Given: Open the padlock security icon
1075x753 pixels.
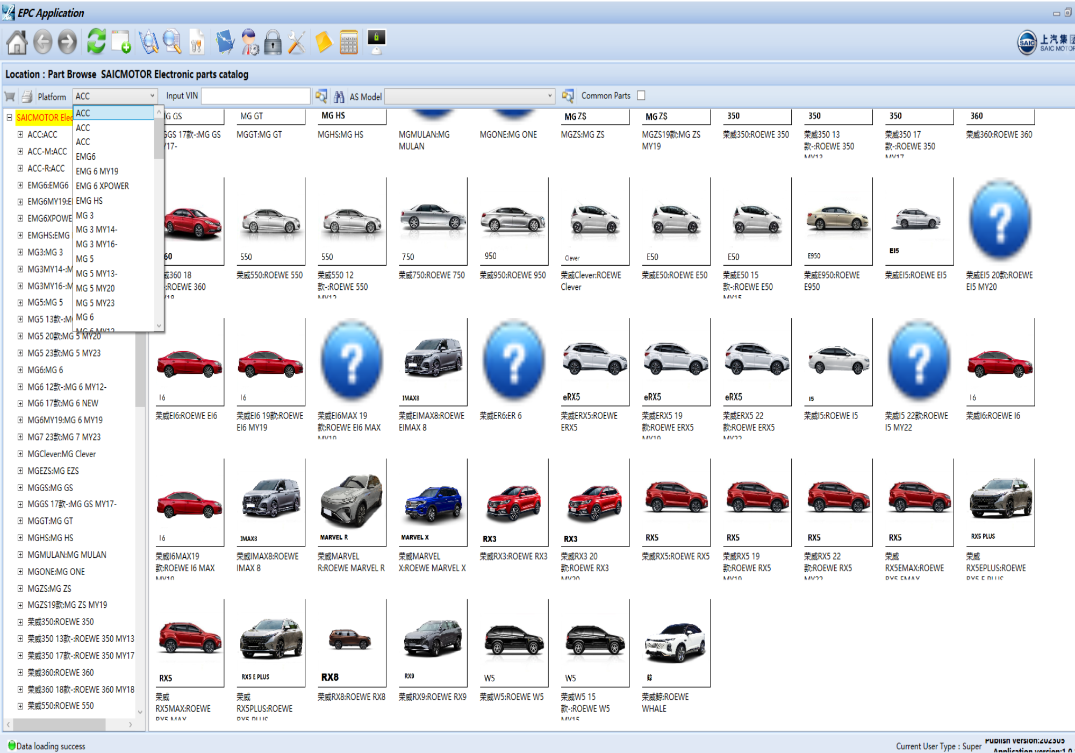Looking at the screenshot, I should [273, 42].
